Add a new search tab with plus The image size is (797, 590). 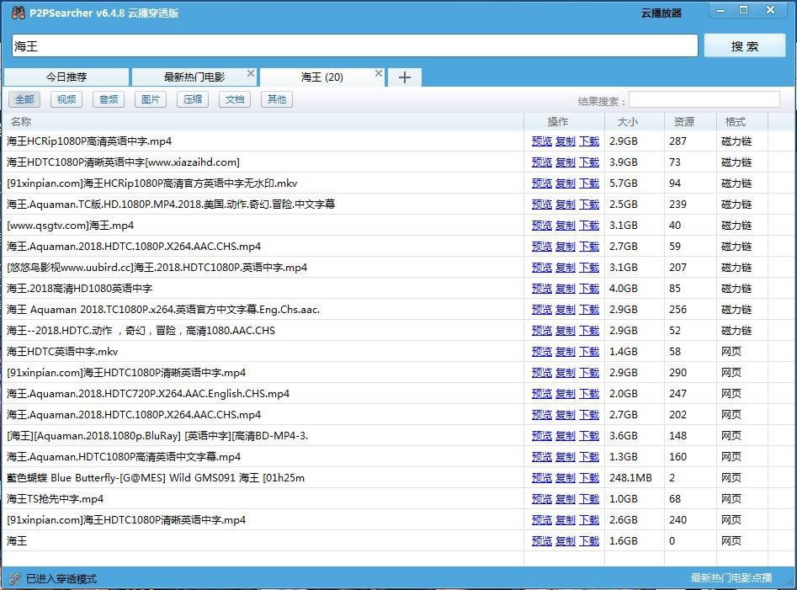pyautogui.click(x=405, y=77)
